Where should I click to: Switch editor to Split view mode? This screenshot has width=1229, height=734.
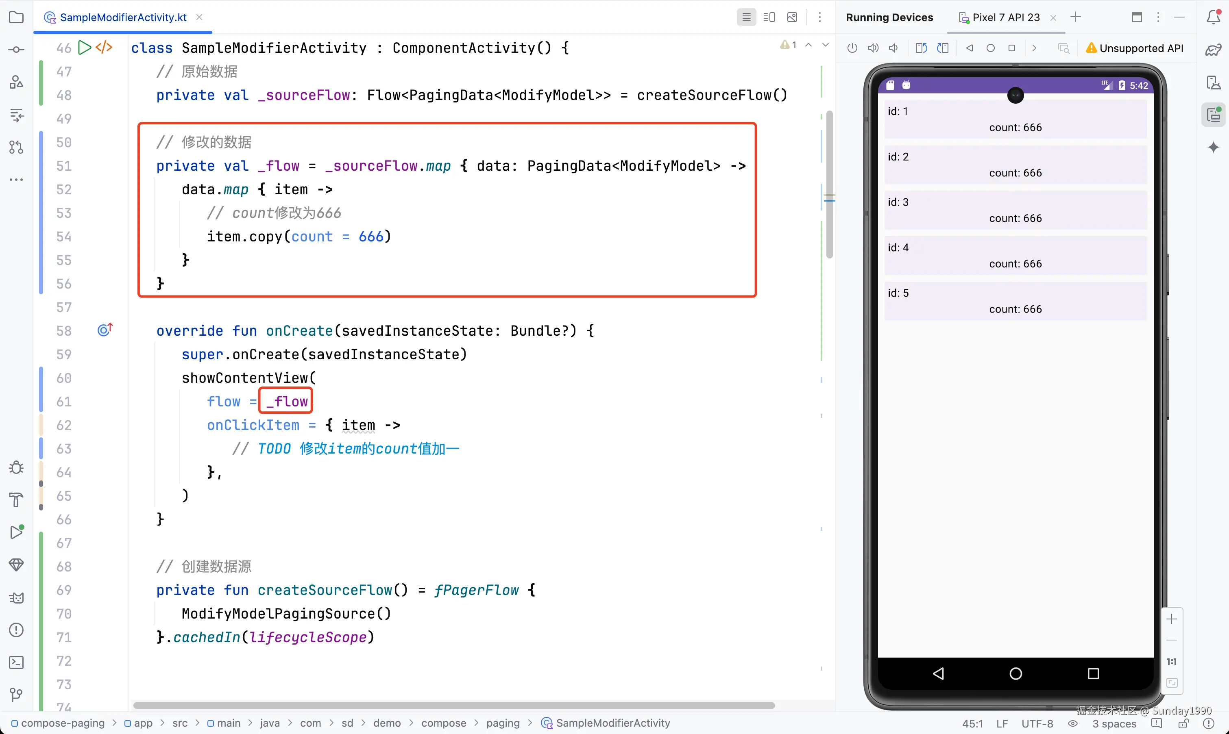[769, 17]
